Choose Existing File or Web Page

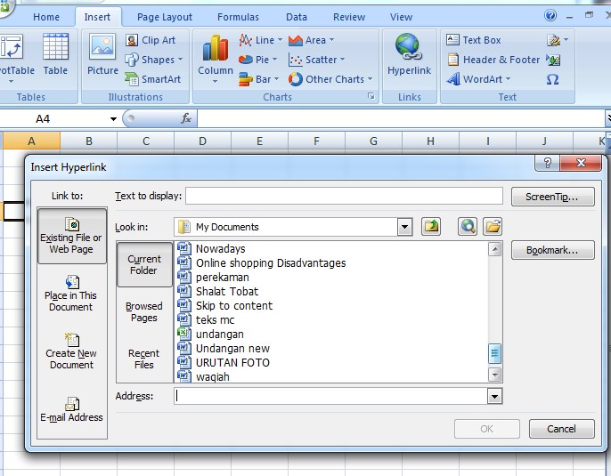point(71,237)
